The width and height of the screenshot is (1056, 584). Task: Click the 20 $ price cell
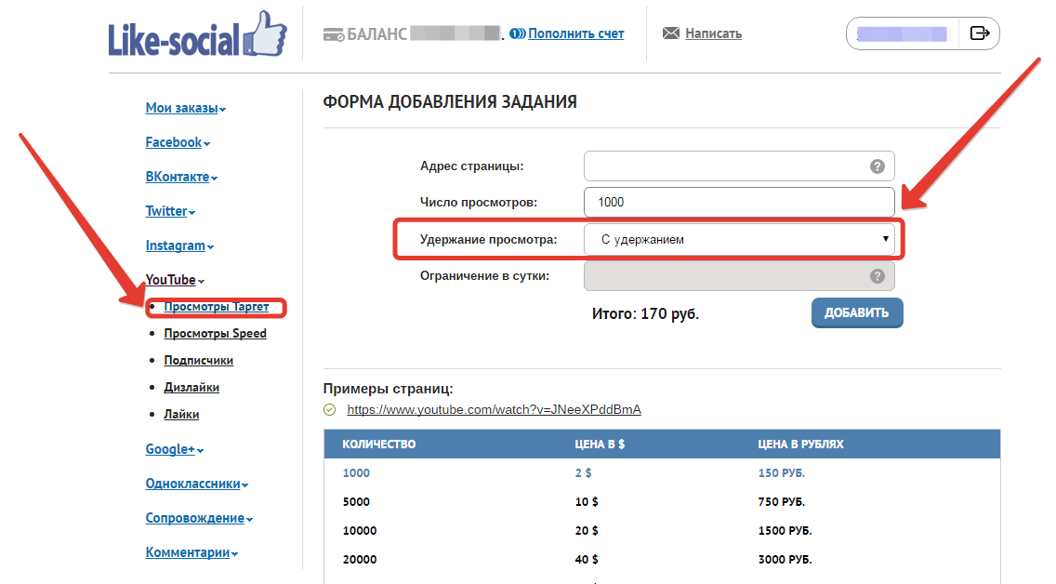587,531
